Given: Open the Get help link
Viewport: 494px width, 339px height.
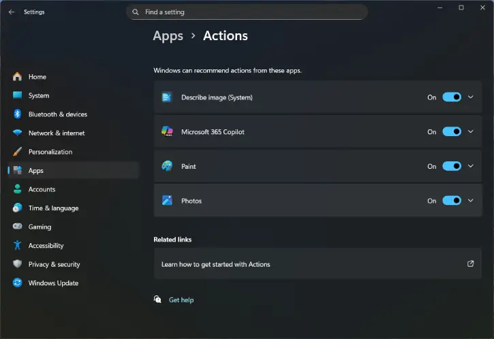Looking at the screenshot, I should pyautogui.click(x=181, y=300).
